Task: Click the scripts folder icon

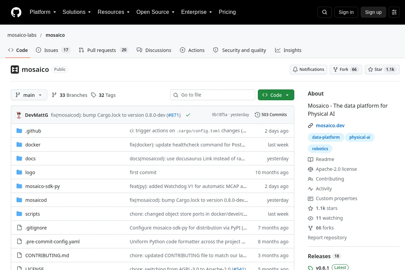Action: coord(19,214)
